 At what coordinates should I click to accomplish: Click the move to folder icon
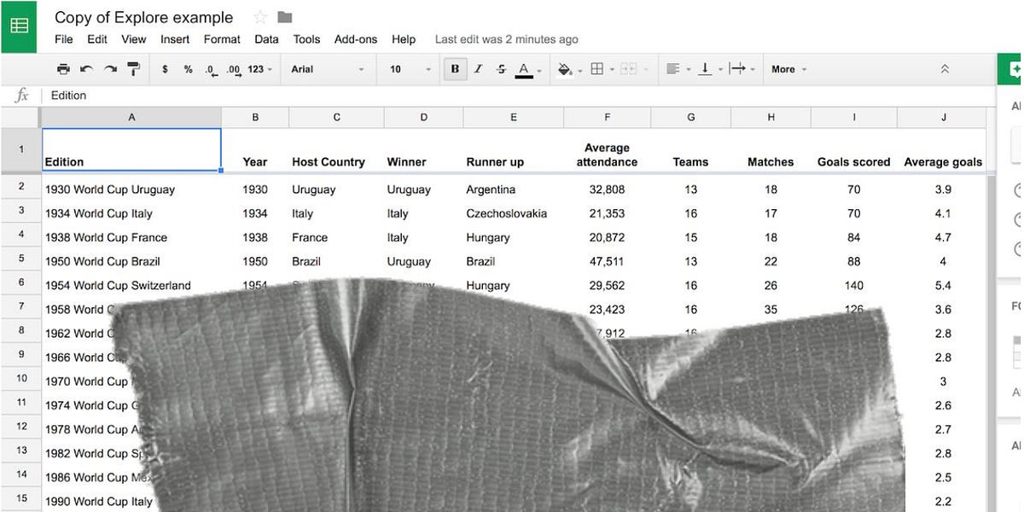285,18
